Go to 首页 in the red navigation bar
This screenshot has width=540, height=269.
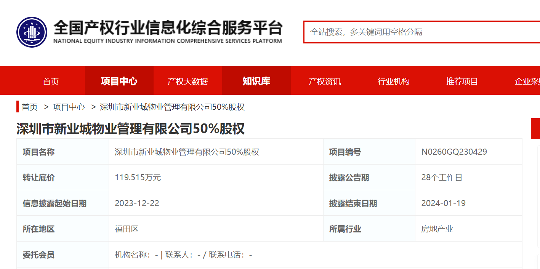(51, 81)
